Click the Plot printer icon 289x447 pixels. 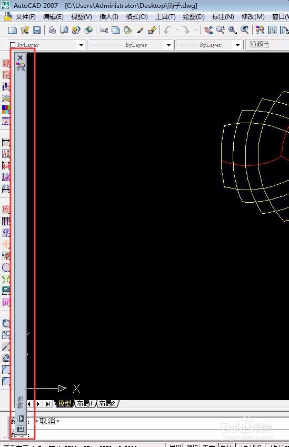(x=52, y=30)
